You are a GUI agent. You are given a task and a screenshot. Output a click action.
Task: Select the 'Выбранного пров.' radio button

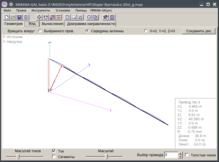(40, 31)
